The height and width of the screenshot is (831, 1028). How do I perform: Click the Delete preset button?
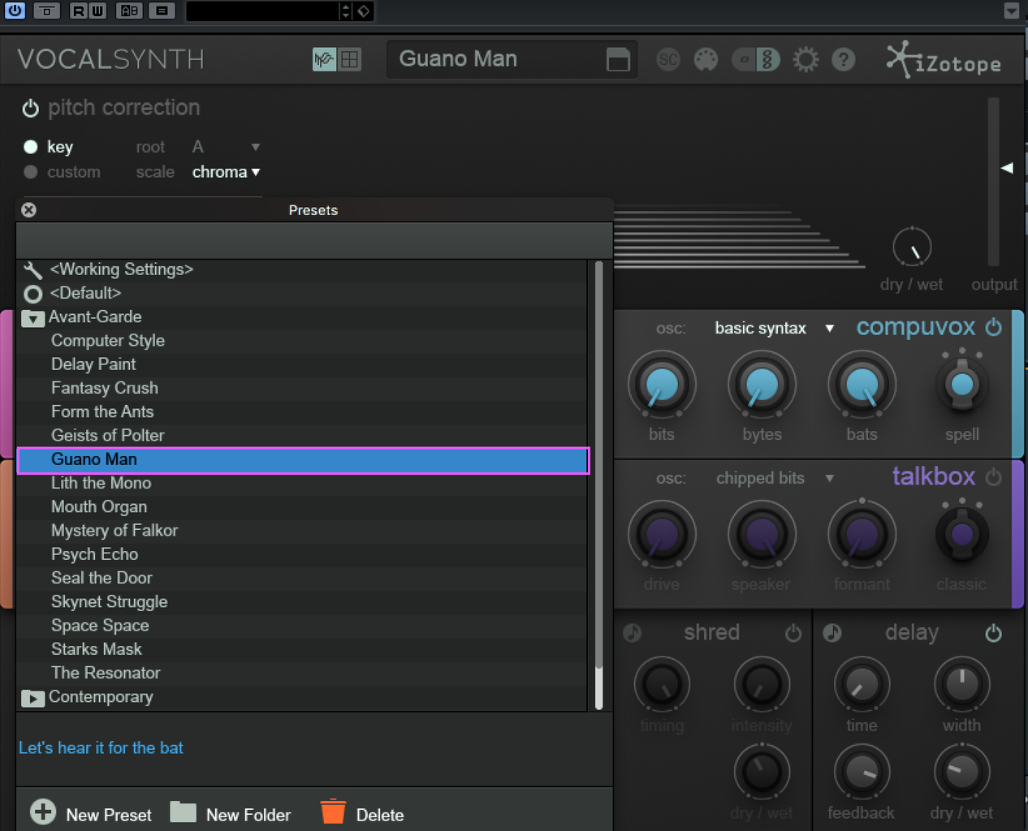[x=362, y=813]
